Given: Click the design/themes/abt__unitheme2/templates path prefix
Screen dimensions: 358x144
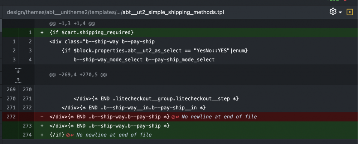Looking at the screenshot, I should 61,12.
